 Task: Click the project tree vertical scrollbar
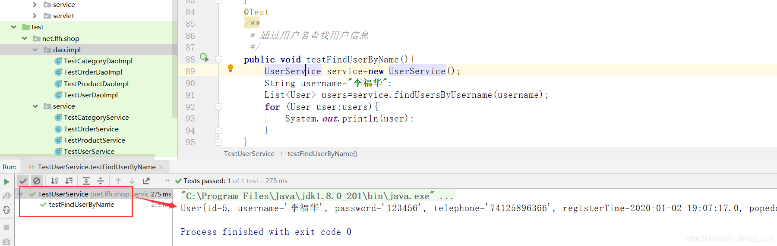(175, 59)
